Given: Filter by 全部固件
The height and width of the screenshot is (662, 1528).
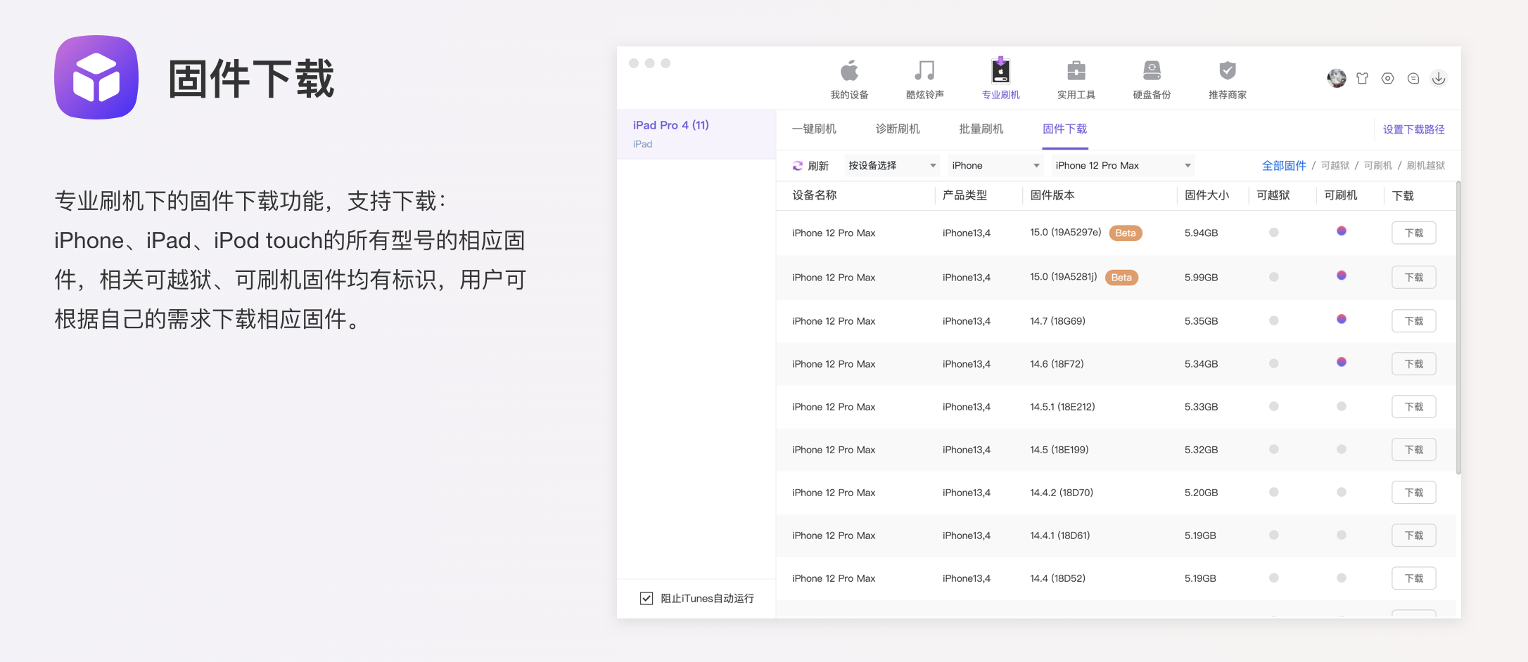Looking at the screenshot, I should (1284, 166).
